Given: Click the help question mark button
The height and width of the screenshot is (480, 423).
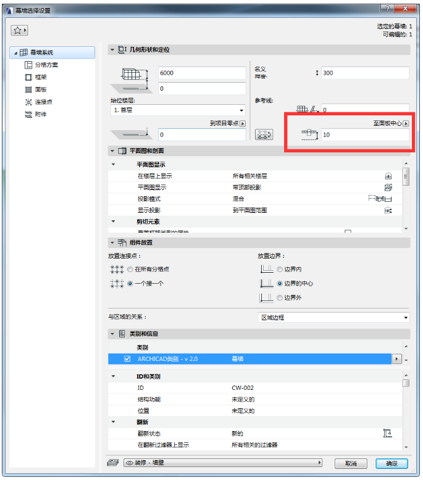Looking at the screenshot, I should [387, 9].
